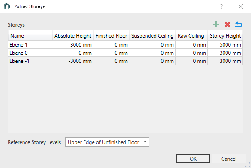Select Ebene 1 finished floor cell

(x=111, y=45)
